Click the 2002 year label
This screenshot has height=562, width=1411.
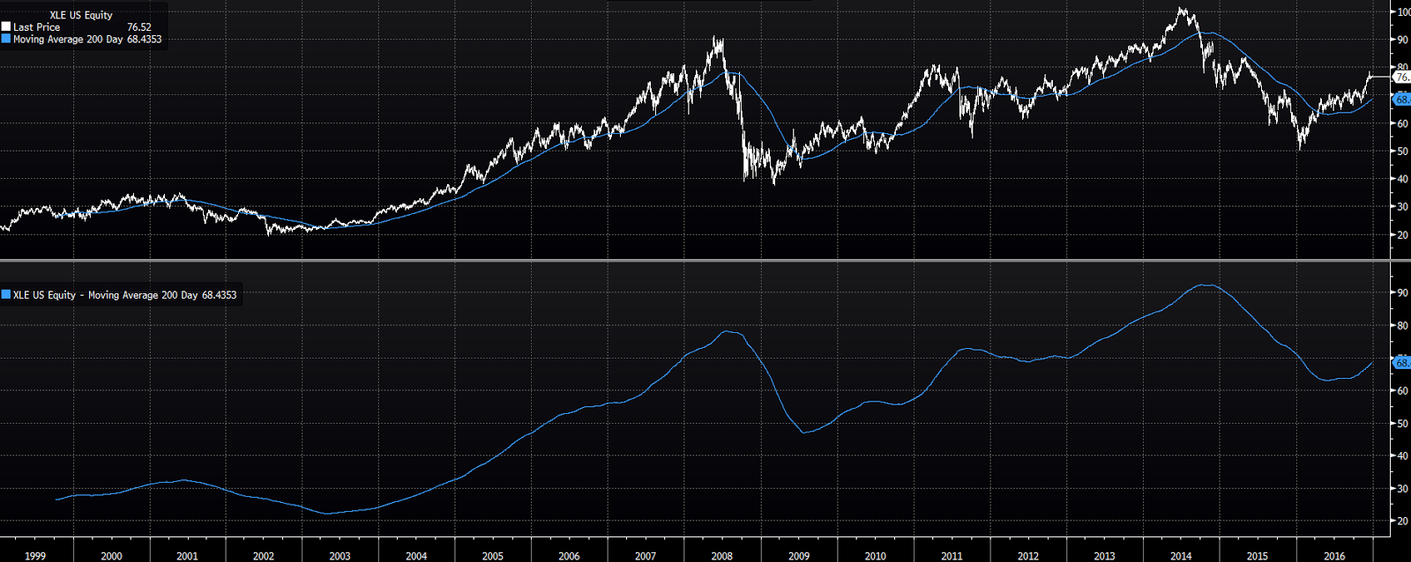(264, 556)
